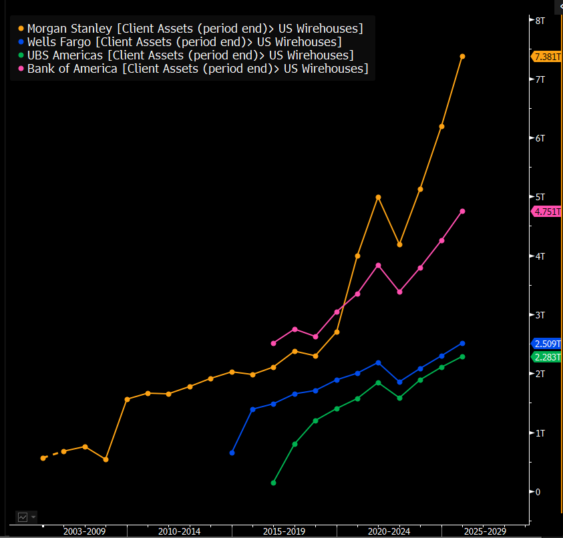
Task: Click the 2015-2019 axis label
Action: (x=284, y=531)
